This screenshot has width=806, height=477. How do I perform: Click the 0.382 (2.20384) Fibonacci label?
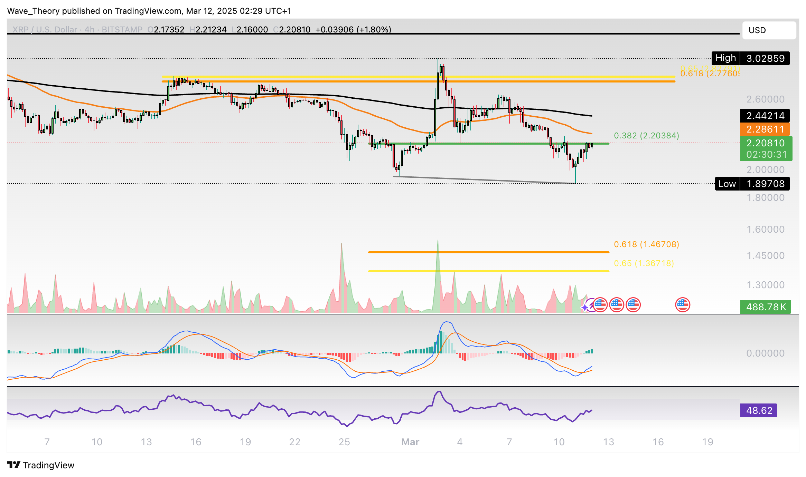point(646,136)
